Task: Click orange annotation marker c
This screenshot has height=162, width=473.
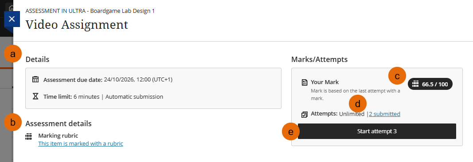Action: pyautogui.click(x=397, y=76)
